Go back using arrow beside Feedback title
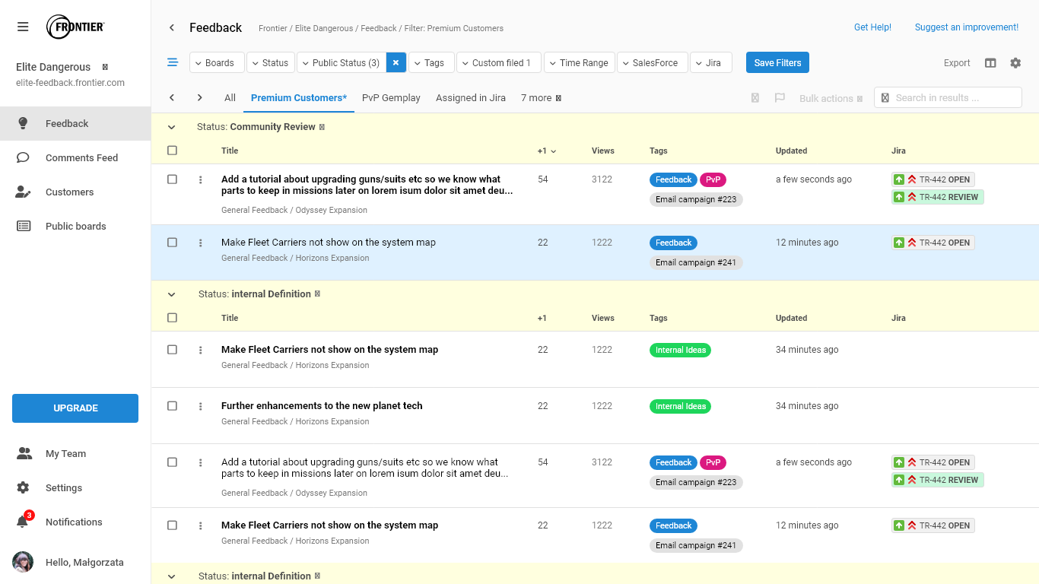 click(172, 28)
